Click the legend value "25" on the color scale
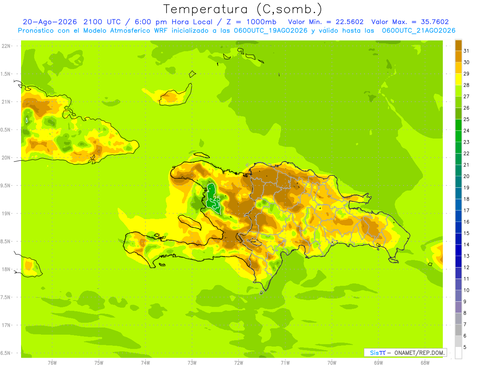This screenshot has height=368, width=477. [x=467, y=119]
